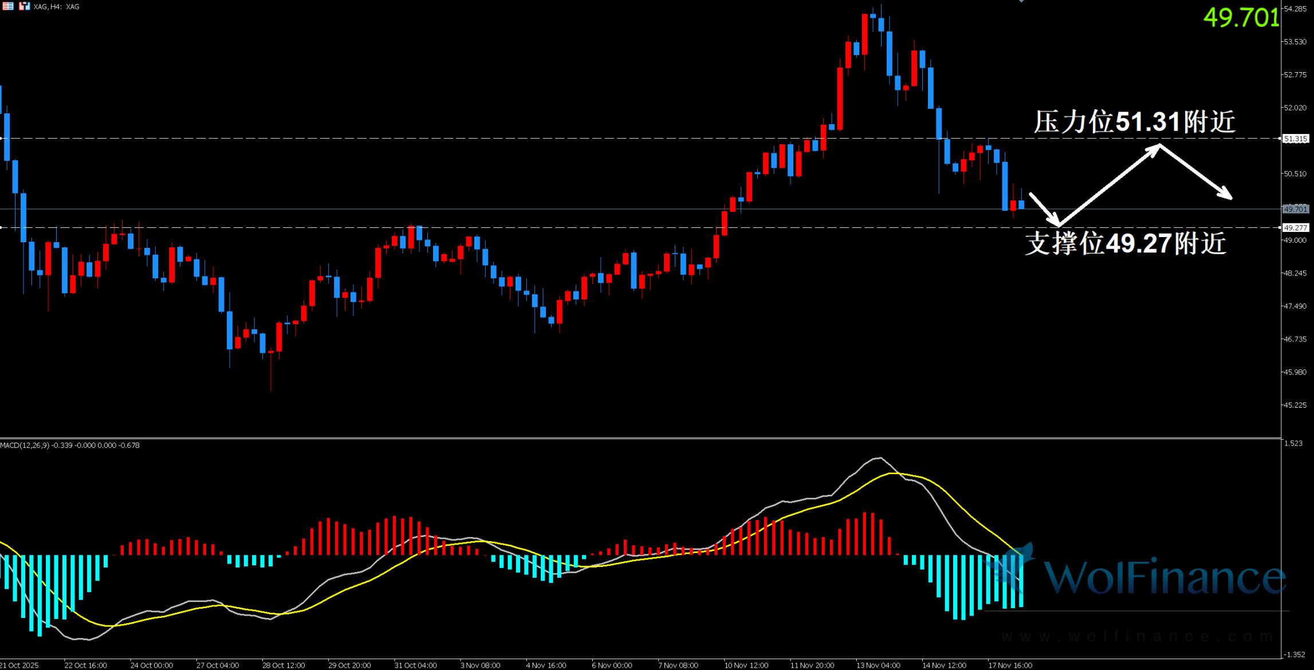Click the 17 Nov 16:00 time label
The width and height of the screenshot is (1314, 670).
click(x=1010, y=665)
